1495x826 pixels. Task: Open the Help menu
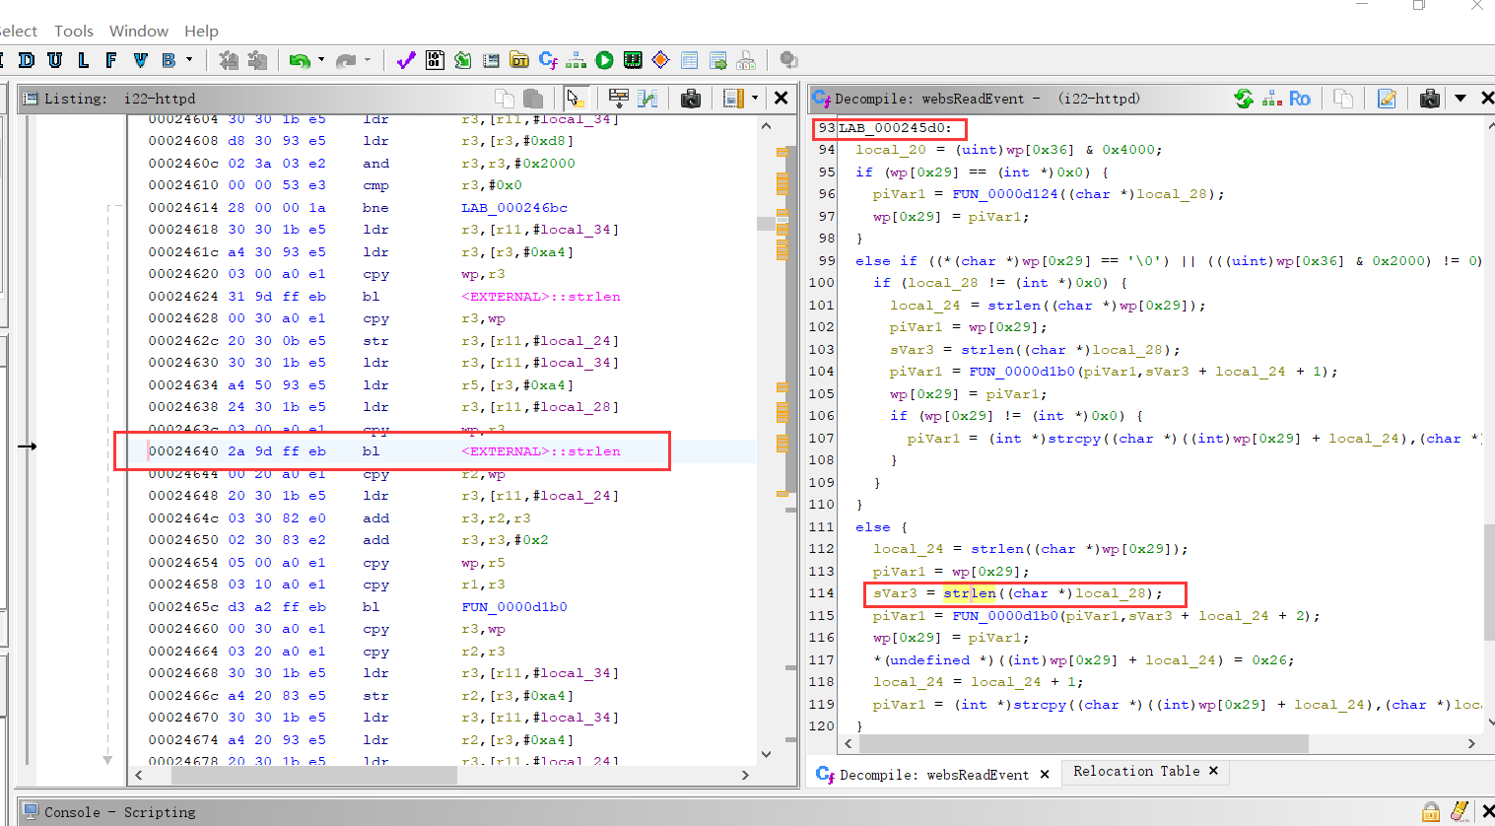click(201, 32)
